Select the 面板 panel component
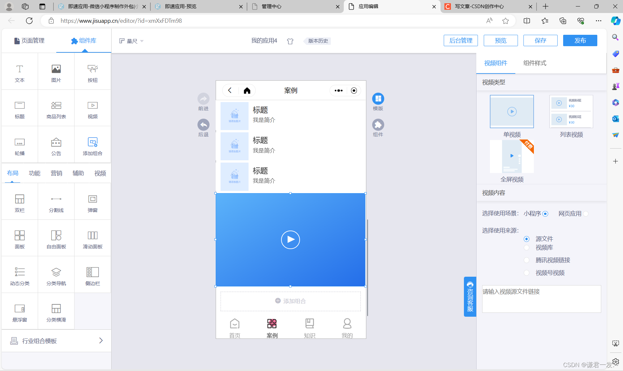This screenshot has width=623, height=371. [x=20, y=239]
